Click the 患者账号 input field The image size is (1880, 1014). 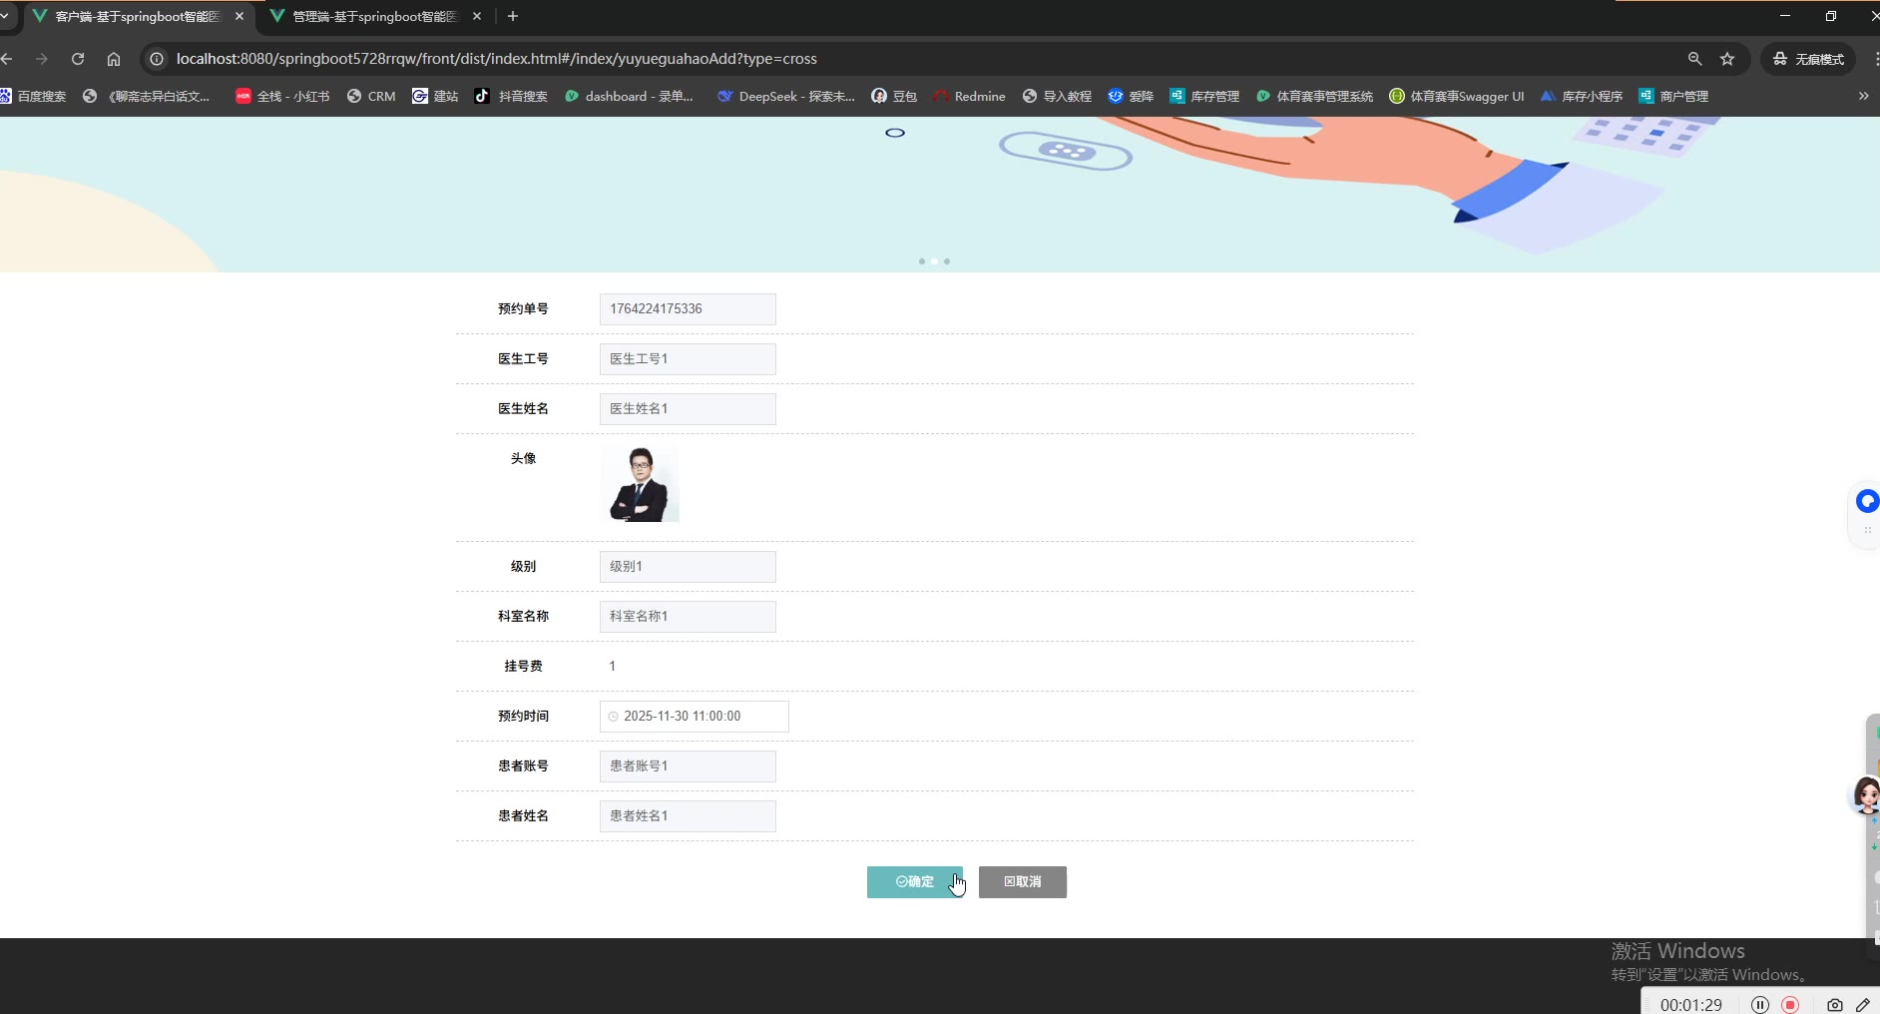(688, 766)
